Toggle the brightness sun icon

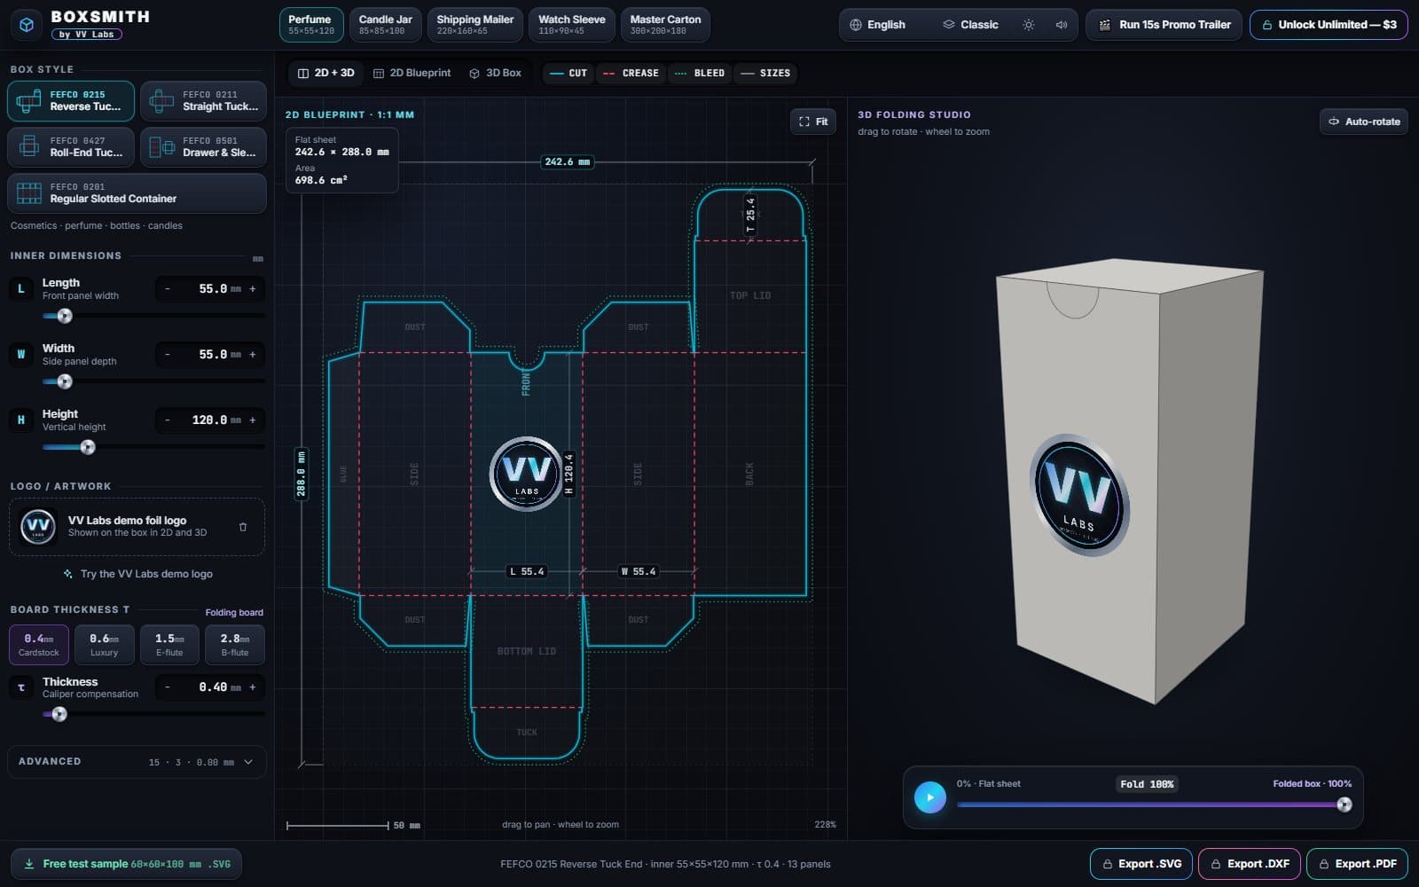(1029, 25)
